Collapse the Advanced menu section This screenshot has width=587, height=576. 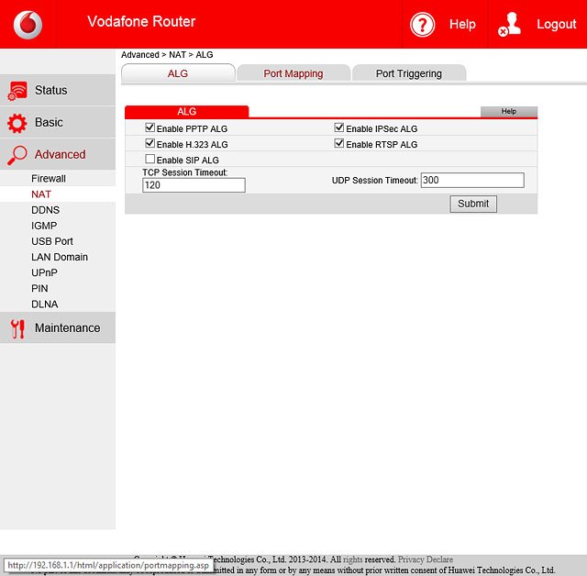[x=58, y=154]
